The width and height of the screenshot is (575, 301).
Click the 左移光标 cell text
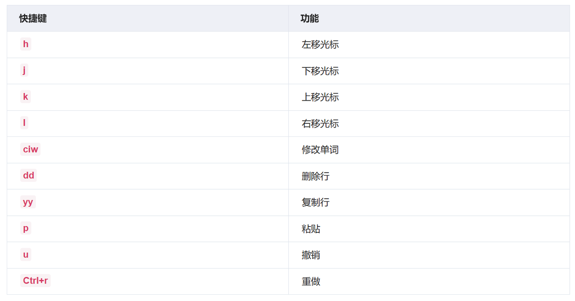point(320,44)
